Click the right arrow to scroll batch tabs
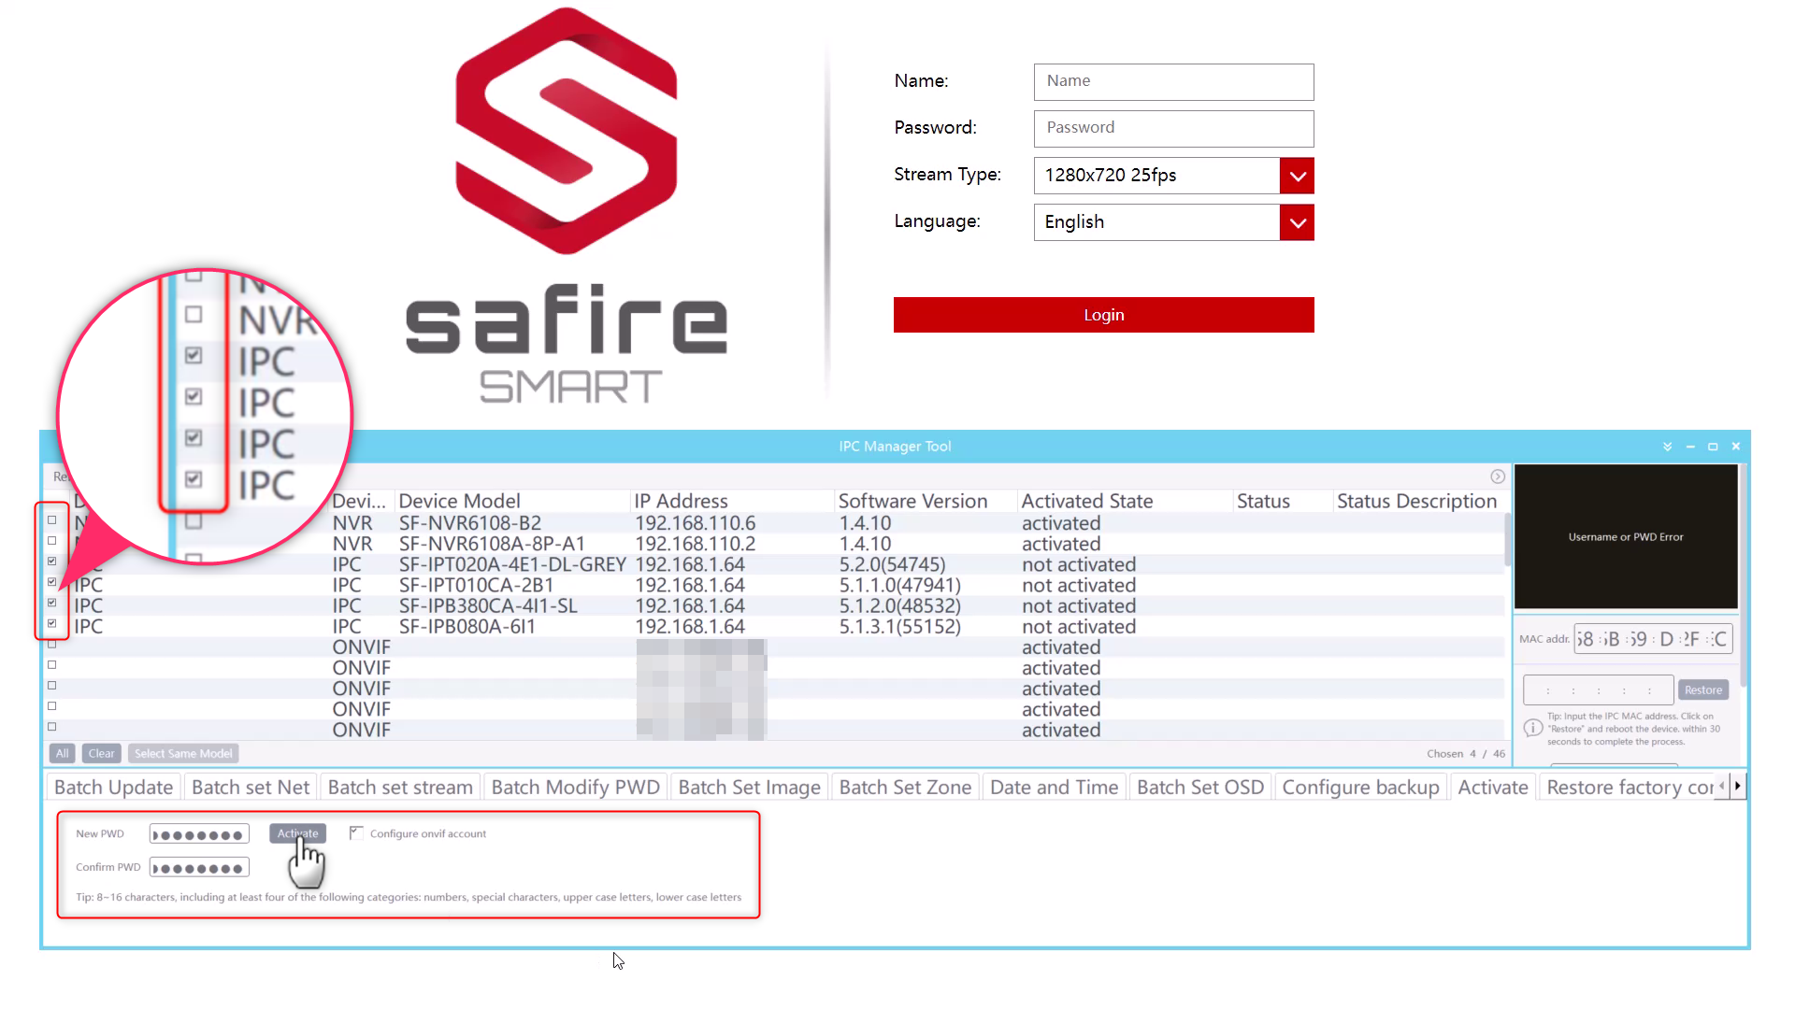Image resolution: width=1795 pixels, height=1009 pixels. point(1737,786)
